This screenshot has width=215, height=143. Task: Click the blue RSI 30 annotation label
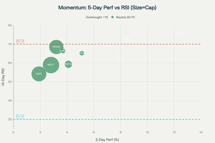pyautogui.click(x=20, y=116)
